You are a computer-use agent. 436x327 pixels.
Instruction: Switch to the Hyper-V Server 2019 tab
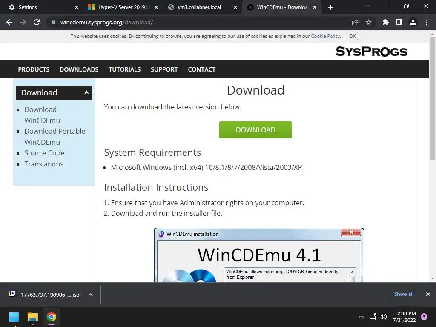(x=122, y=7)
